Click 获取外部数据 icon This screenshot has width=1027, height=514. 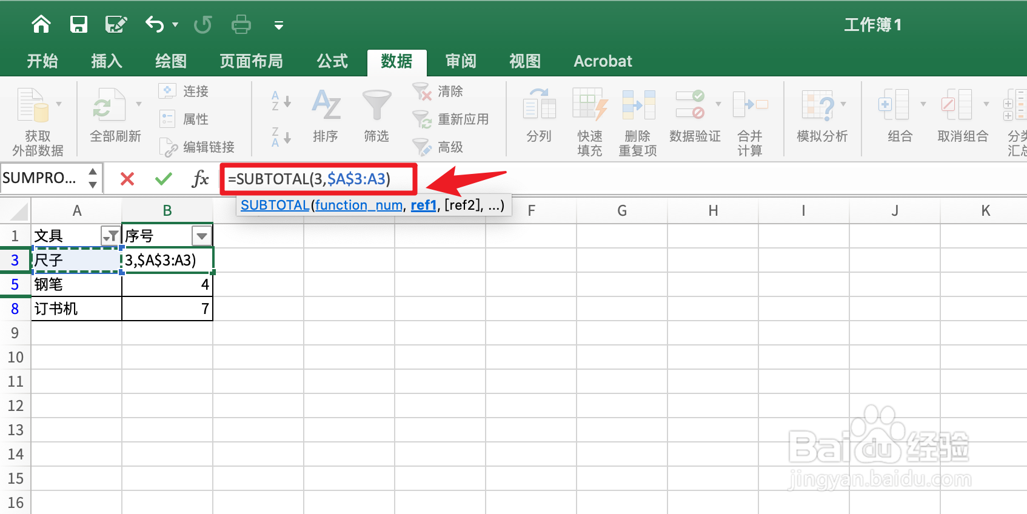33,105
